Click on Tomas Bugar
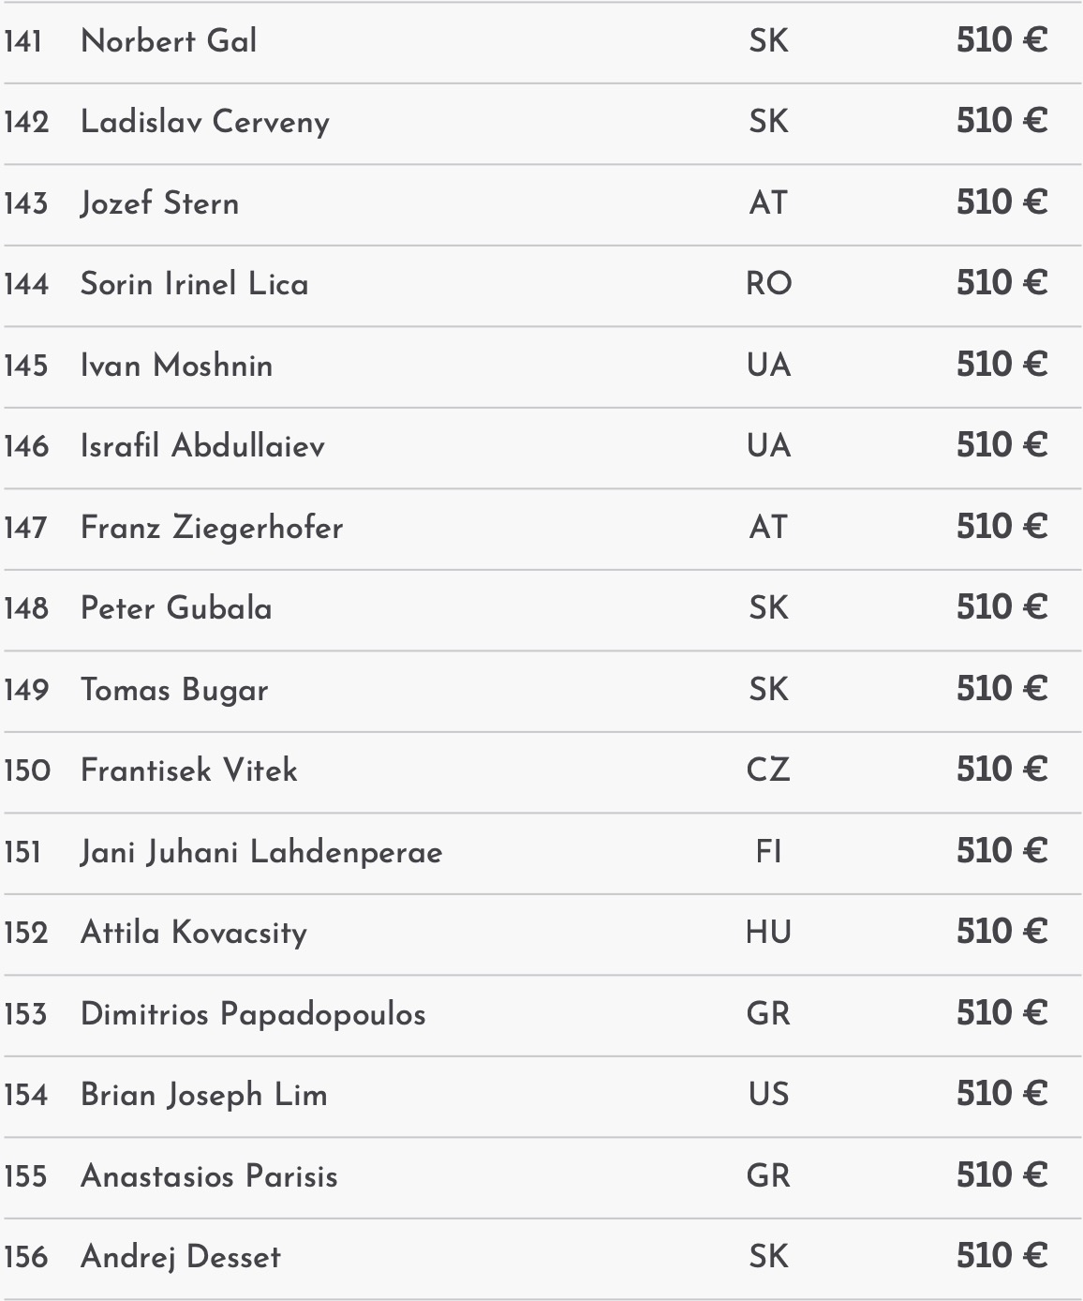The height and width of the screenshot is (1301, 1083). [174, 690]
